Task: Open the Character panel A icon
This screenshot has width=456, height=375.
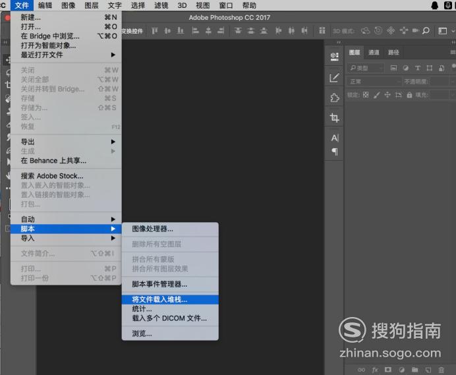Action: coord(335,138)
